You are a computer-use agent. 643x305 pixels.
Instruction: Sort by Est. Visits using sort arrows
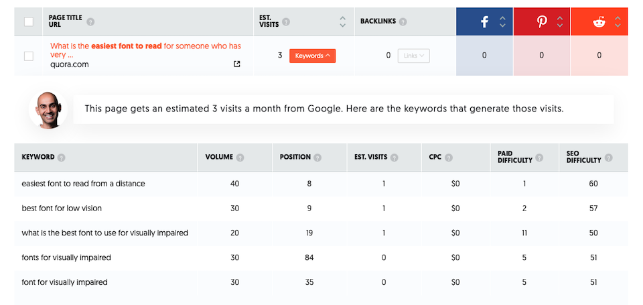pyautogui.click(x=343, y=21)
